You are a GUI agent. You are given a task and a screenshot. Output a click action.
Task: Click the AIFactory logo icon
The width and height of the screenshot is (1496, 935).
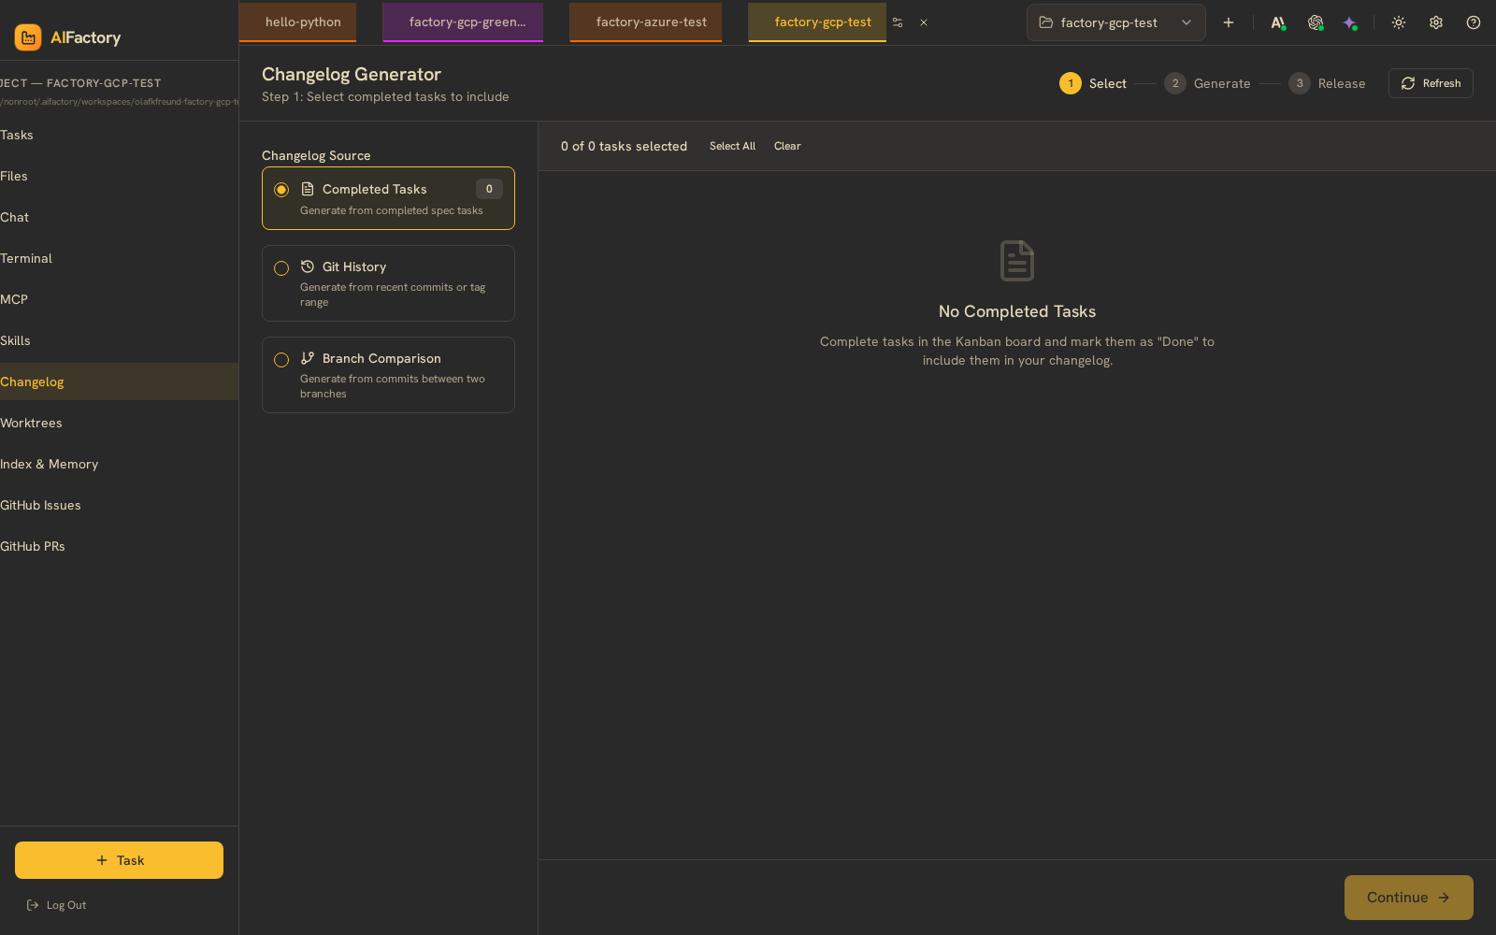28,37
